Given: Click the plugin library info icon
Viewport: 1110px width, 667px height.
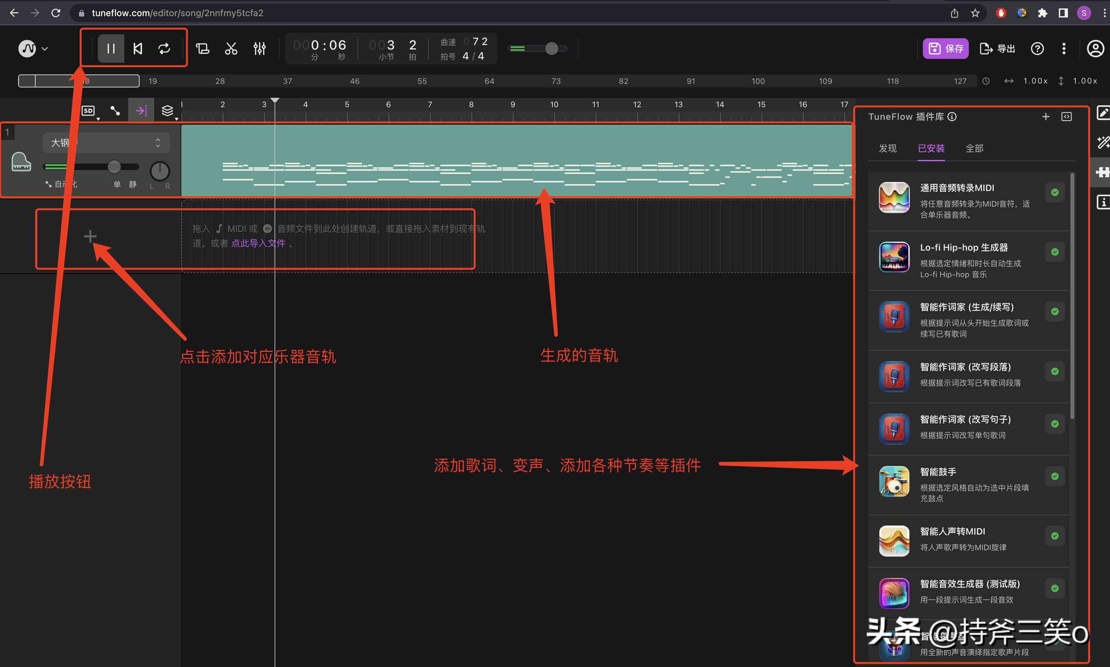Looking at the screenshot, I should [x=952, y=117].
